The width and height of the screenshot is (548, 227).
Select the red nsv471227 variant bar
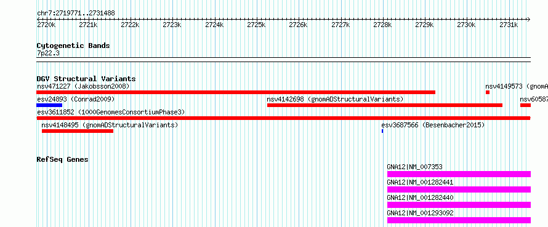(x=236, y=92)
